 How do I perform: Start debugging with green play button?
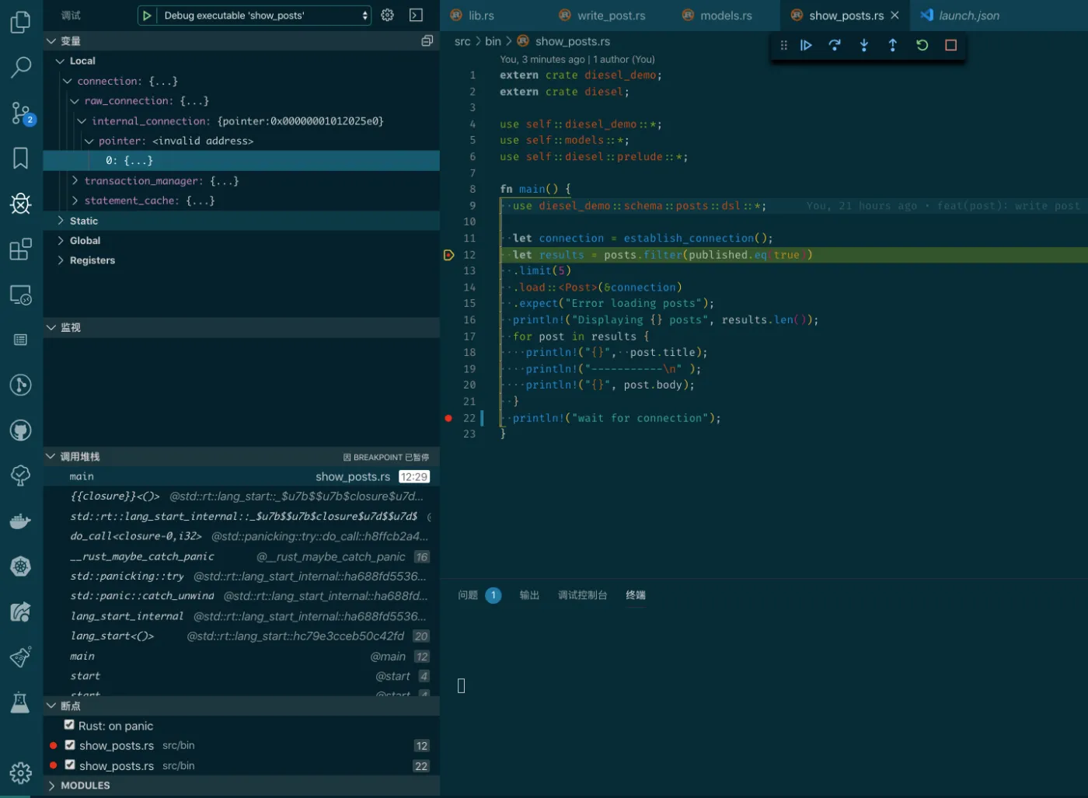(x=147, y=16)
